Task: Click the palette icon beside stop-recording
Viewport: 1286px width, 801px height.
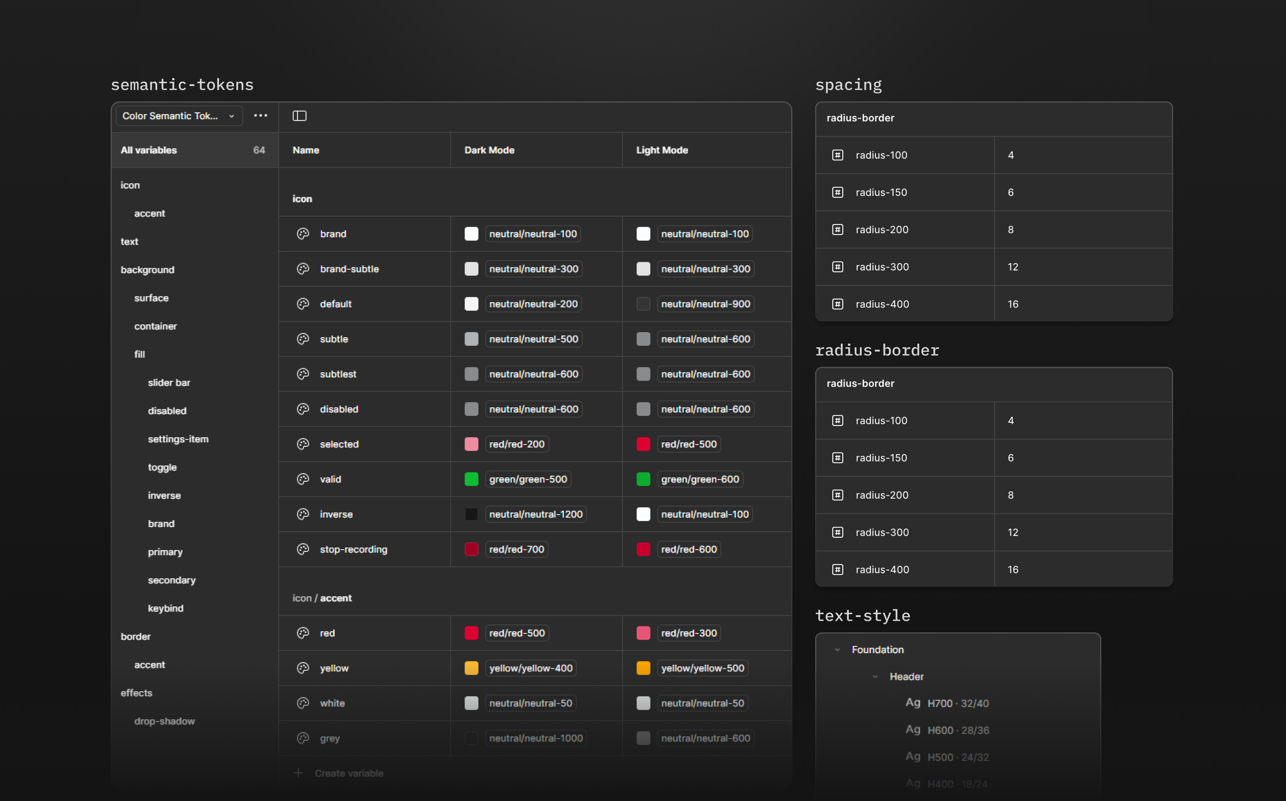Action: [x=303, y=549]
